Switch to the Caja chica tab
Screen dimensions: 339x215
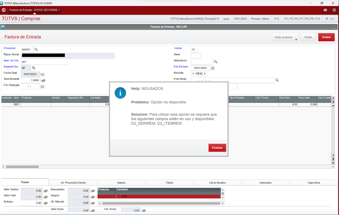pyautogui.click(x=314, y=183)
